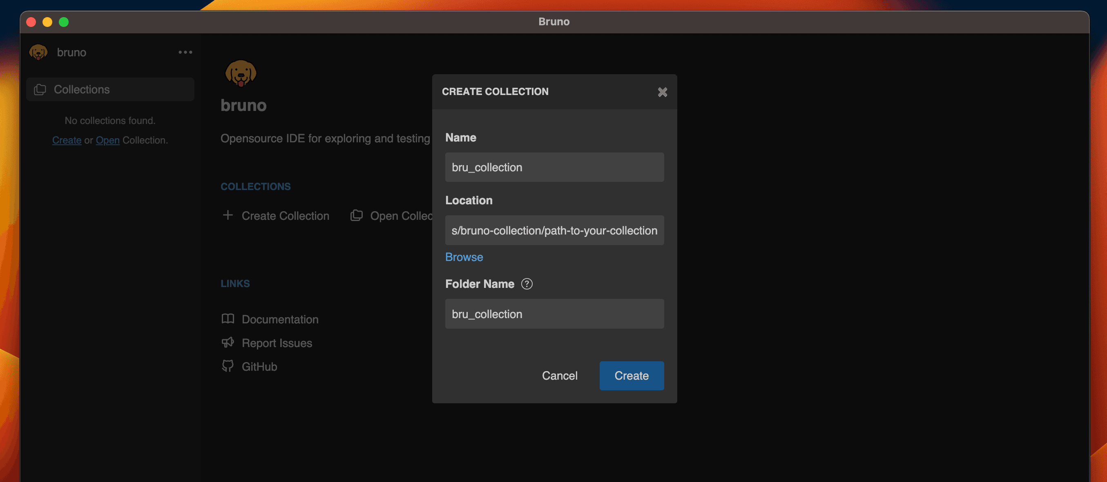The width and height of the screenshot is (1107, 482).
Task: Click the Open Collection copy icon
Action: coord(357,215)
